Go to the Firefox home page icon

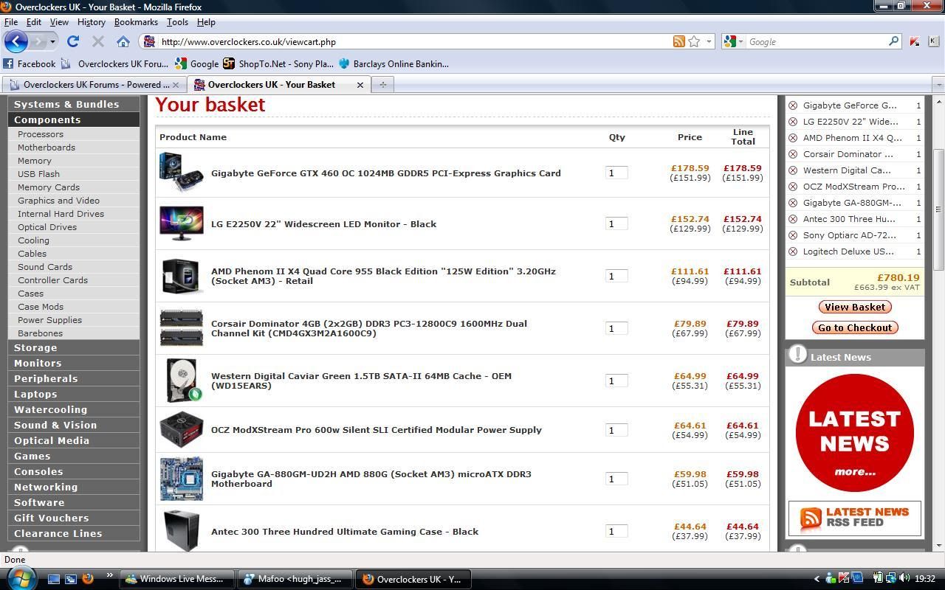point(123,41)
